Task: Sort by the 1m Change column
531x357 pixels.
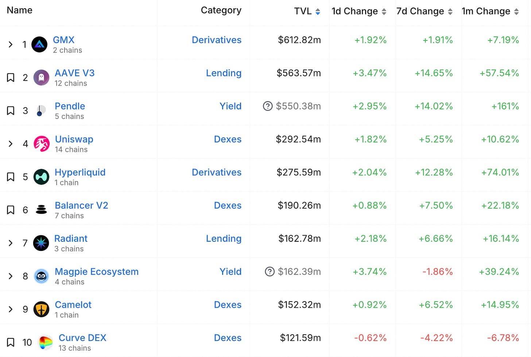Action: (x=490, y=11)
